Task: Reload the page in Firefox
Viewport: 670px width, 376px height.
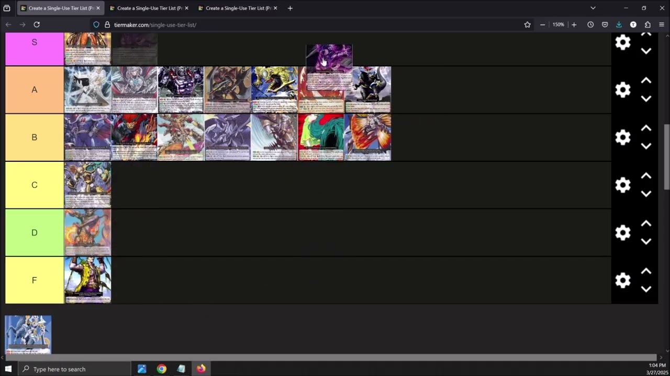Action: 37,25
